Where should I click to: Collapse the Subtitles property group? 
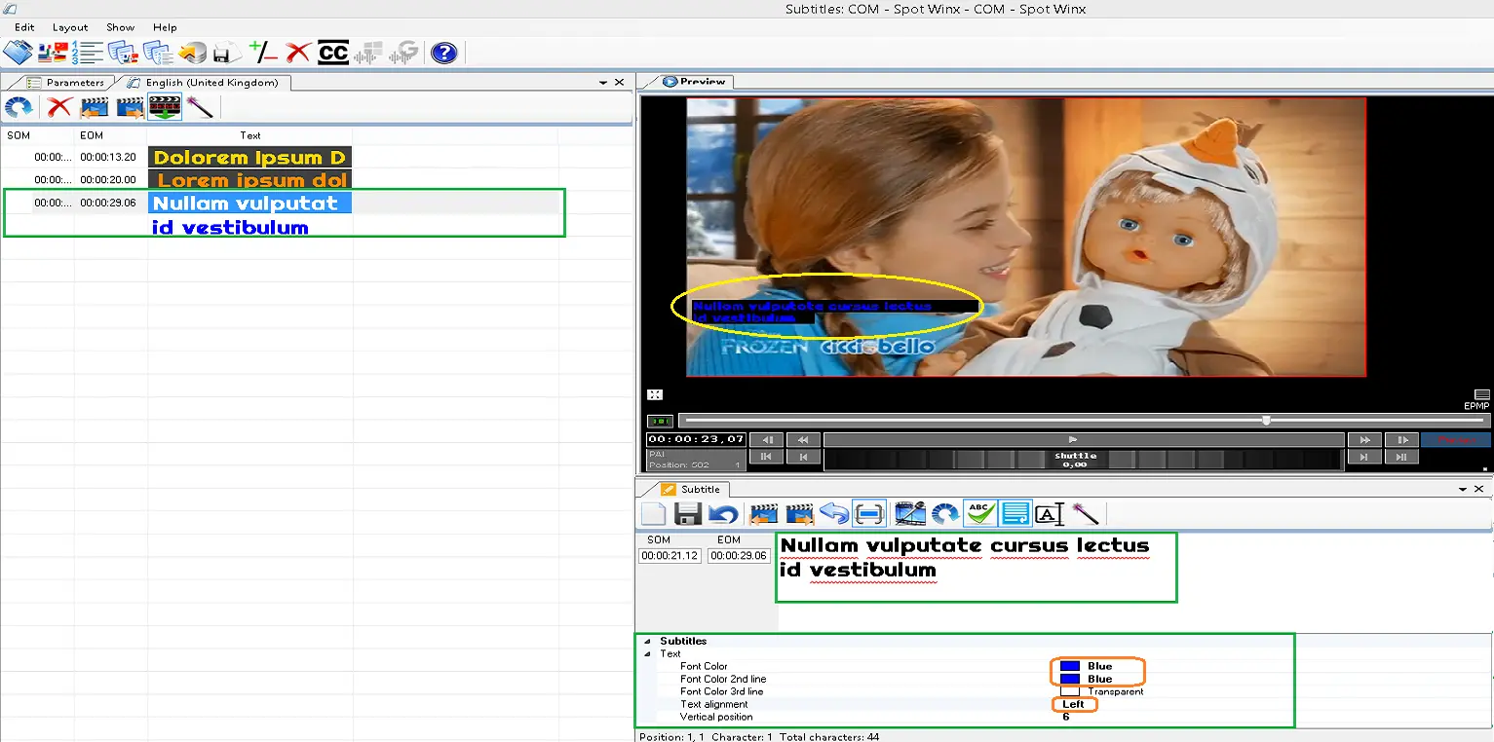click(647, 642)
